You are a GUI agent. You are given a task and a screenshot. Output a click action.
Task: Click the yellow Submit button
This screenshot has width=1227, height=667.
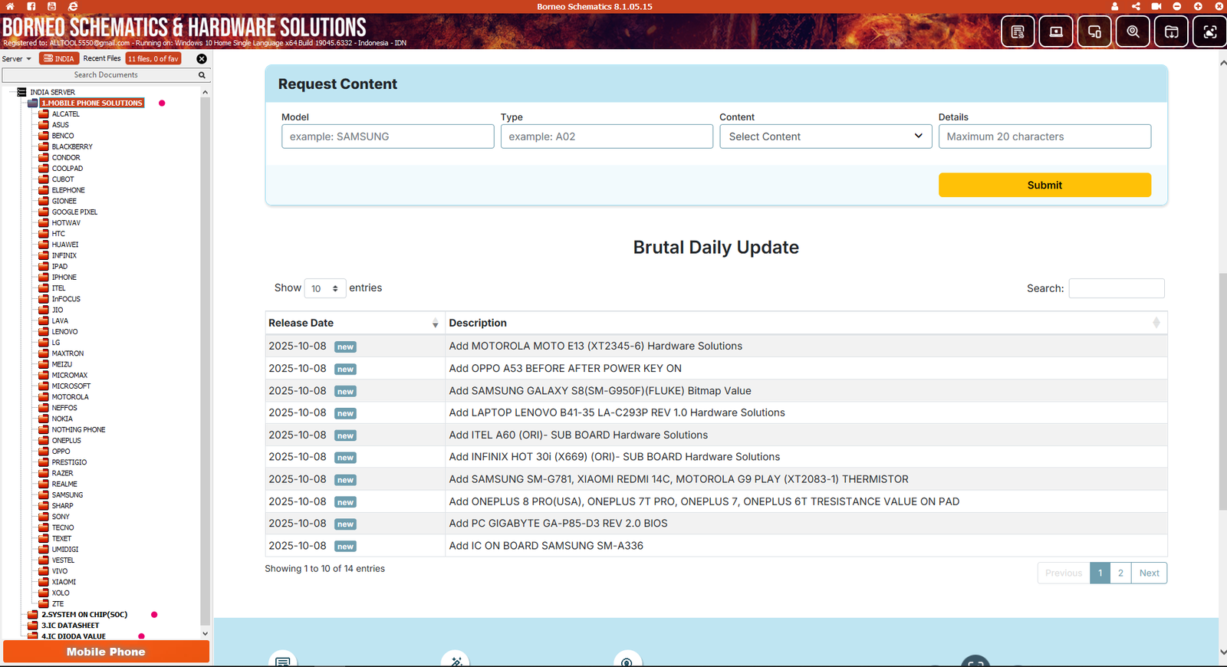point(1044,185)
